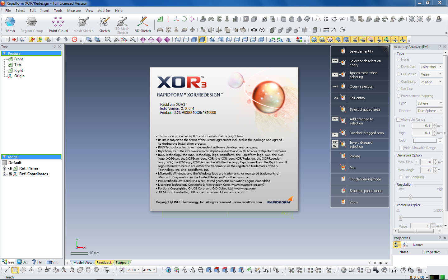Select Environment Mapping radio button
The height and width of the screenshot is (280, 448).
(399, 96)
